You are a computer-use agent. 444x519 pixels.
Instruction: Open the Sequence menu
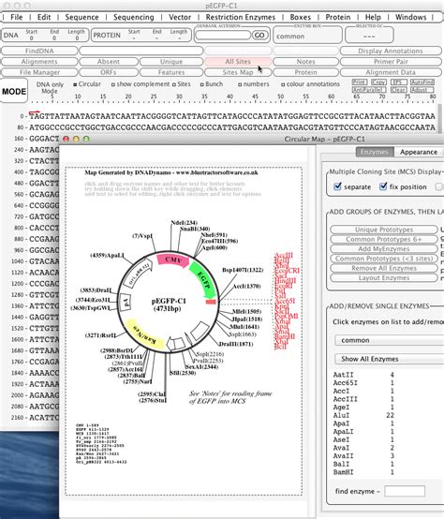tap(81, 17)
